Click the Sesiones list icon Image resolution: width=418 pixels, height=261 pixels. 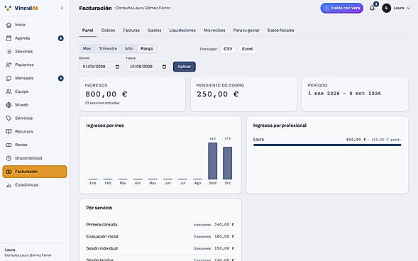pyautogui.click(x=9, y=51)
